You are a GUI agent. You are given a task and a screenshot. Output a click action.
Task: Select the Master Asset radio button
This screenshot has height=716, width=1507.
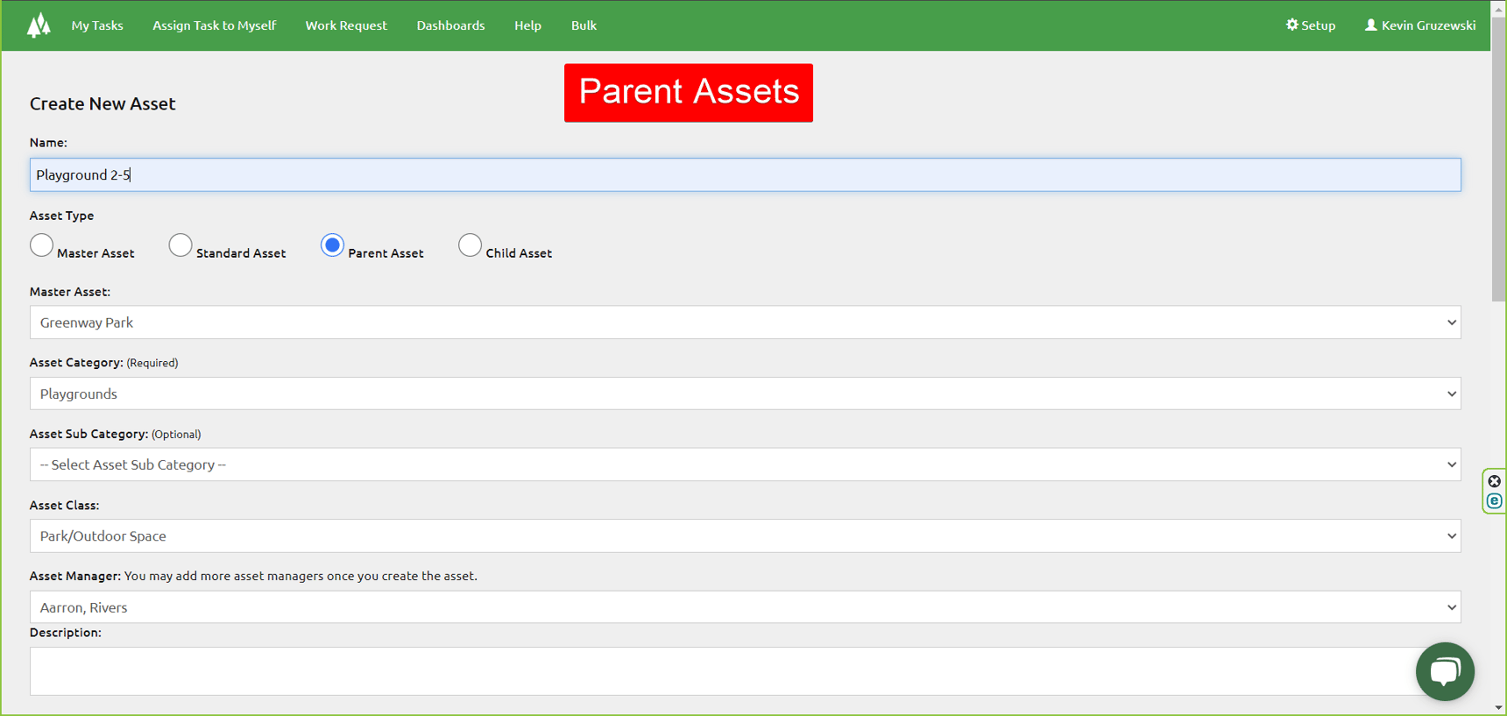coord(41,245)
